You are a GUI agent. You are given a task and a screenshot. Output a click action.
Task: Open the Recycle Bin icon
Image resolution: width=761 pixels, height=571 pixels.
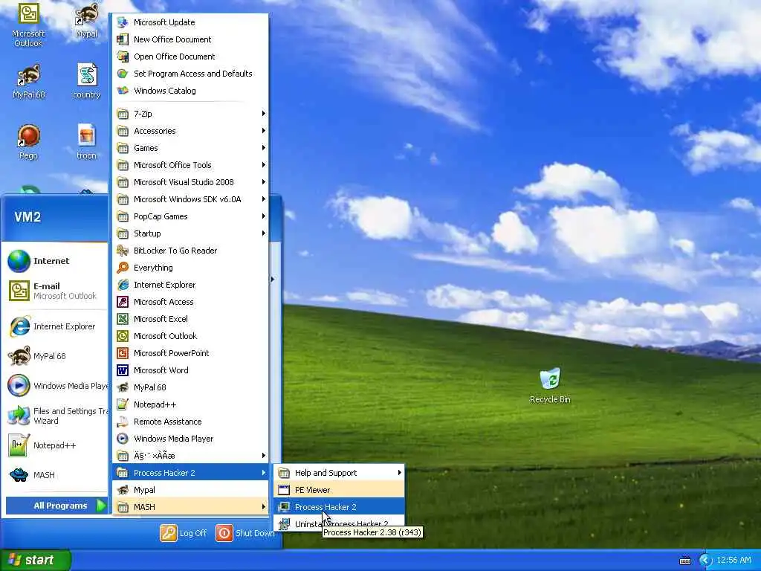pyautogui.click(x=550, y=386)
